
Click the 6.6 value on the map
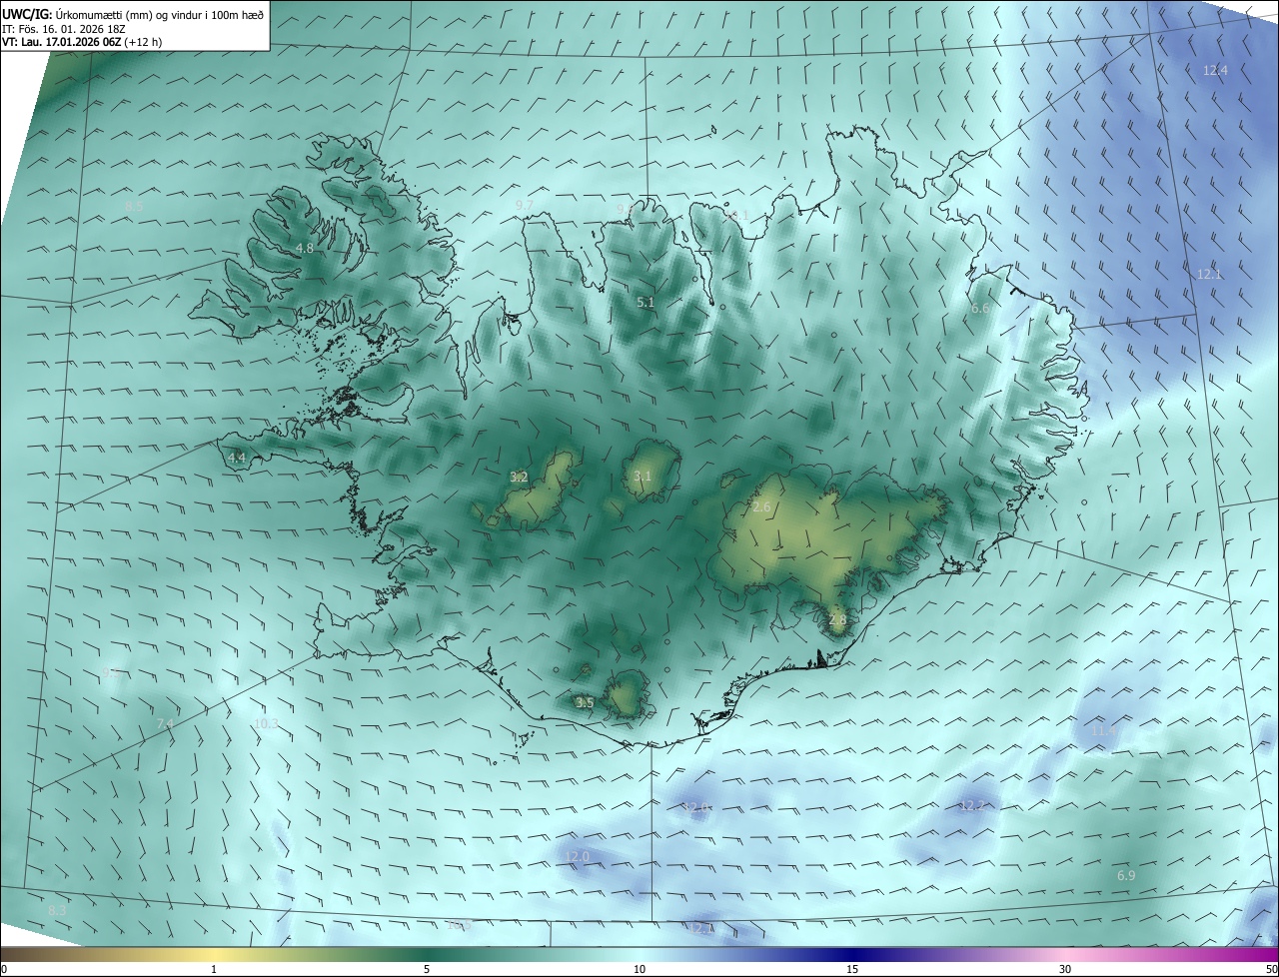980,309
